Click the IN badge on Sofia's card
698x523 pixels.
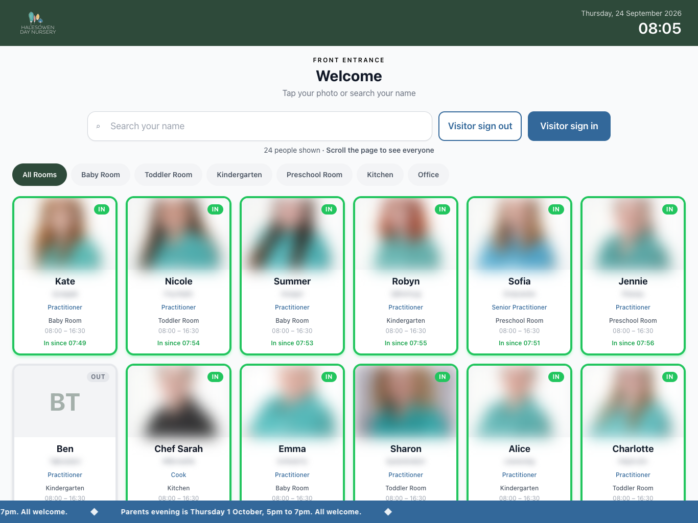click(x=556, y=209)
